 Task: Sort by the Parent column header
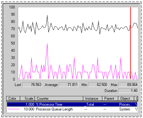(110, 99)
